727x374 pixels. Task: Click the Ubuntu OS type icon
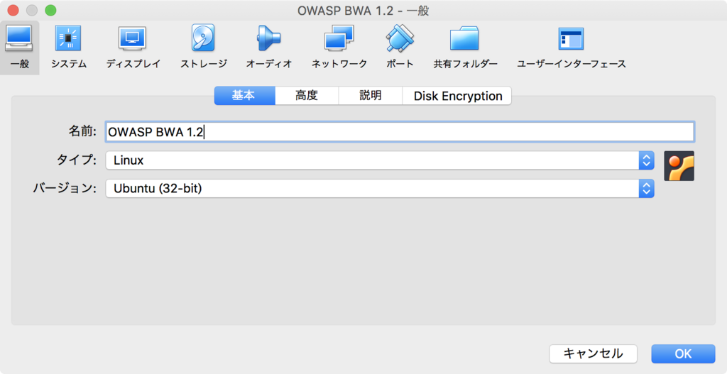(x=679, y=166)
